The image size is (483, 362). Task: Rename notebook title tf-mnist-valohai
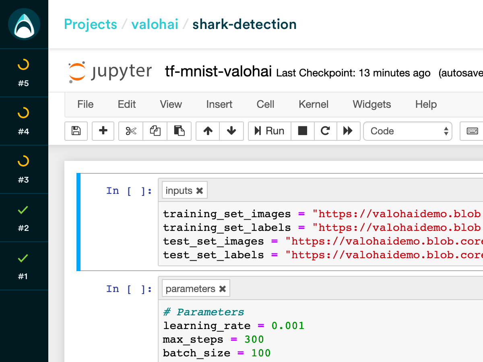218,72
